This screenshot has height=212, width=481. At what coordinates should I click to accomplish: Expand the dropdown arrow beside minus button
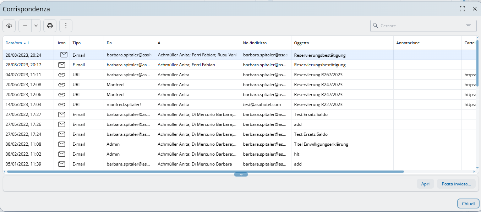pyautogui.click(x=36, y=26)
